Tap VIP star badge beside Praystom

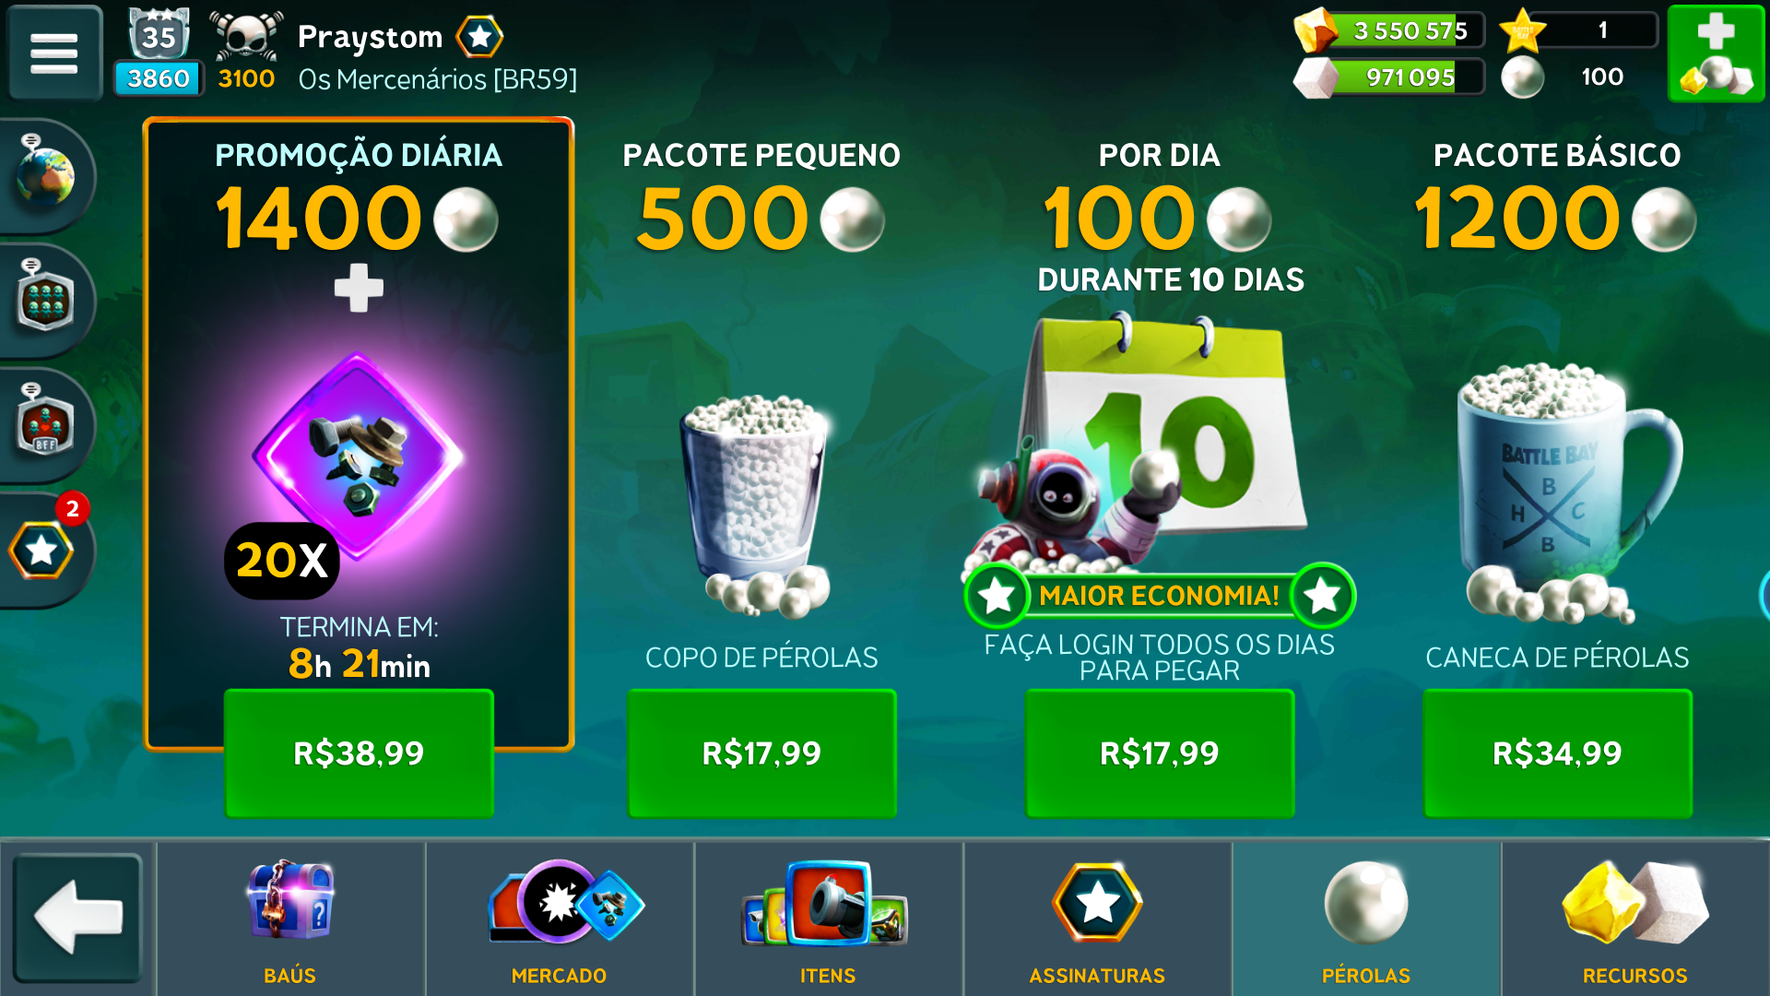(x=479, y=37)
